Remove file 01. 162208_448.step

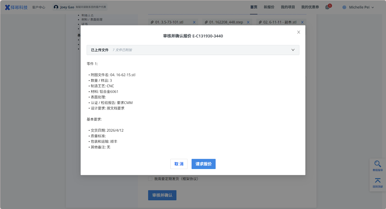(248, 22)
